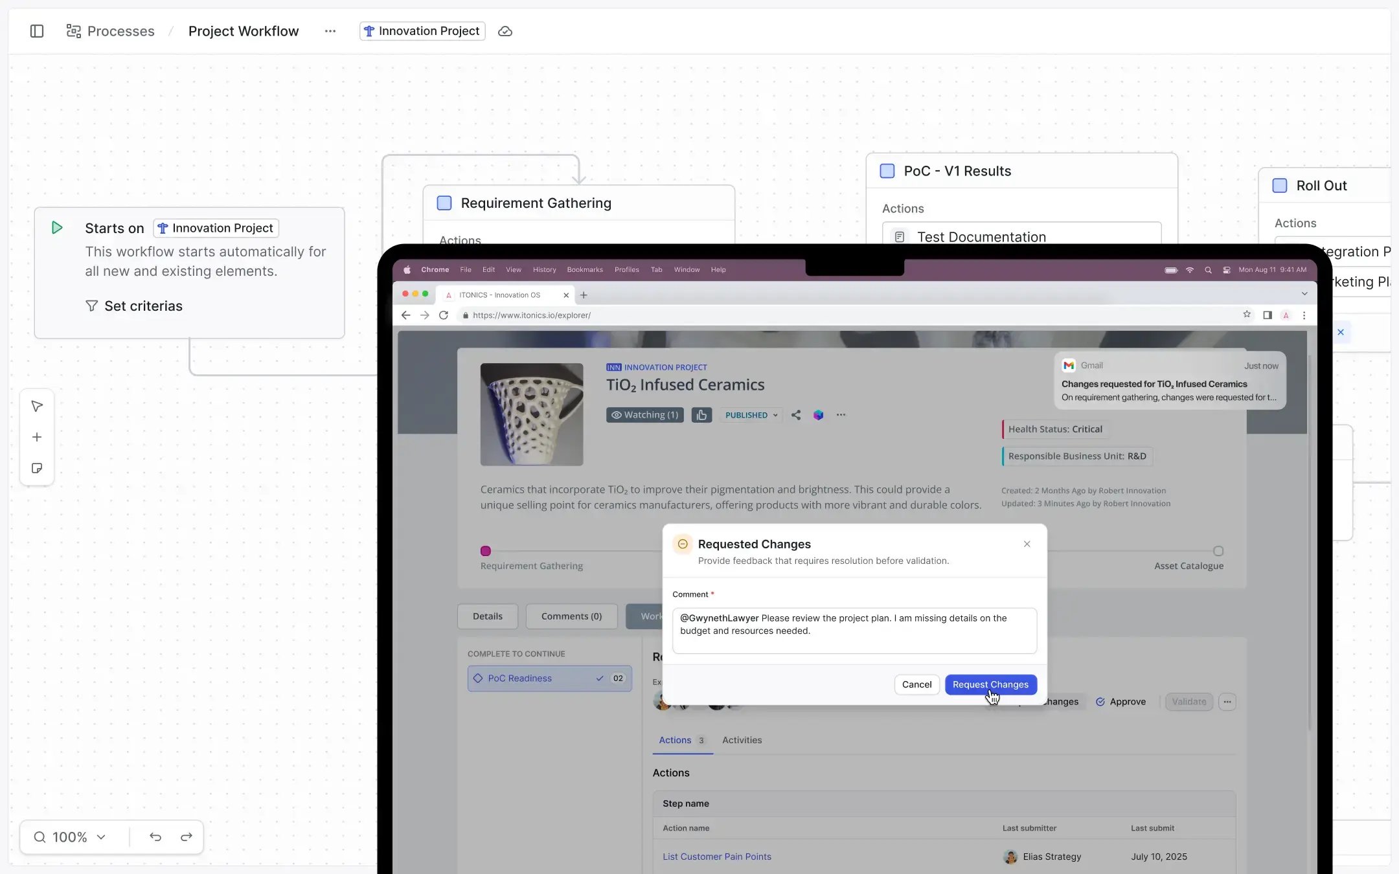Image resolution: width=1399 pixels, height=874 pixels.
Task: Switch to the Comments tab
Action: click(571, 616)
